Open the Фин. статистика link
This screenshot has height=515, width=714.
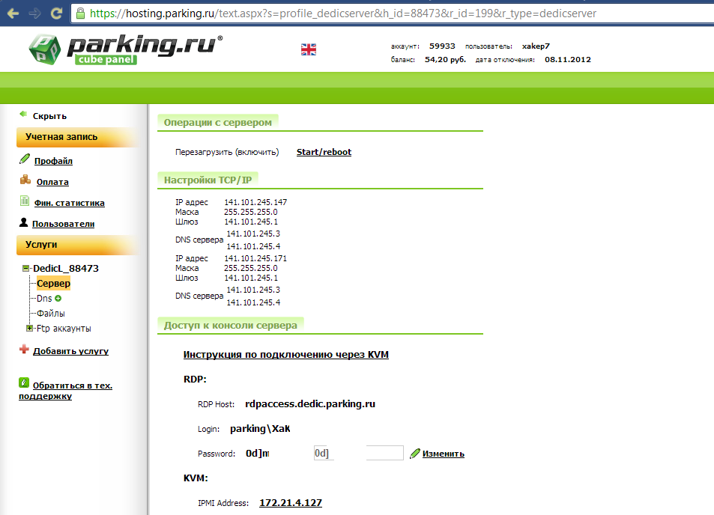click(x=69, y=203)
